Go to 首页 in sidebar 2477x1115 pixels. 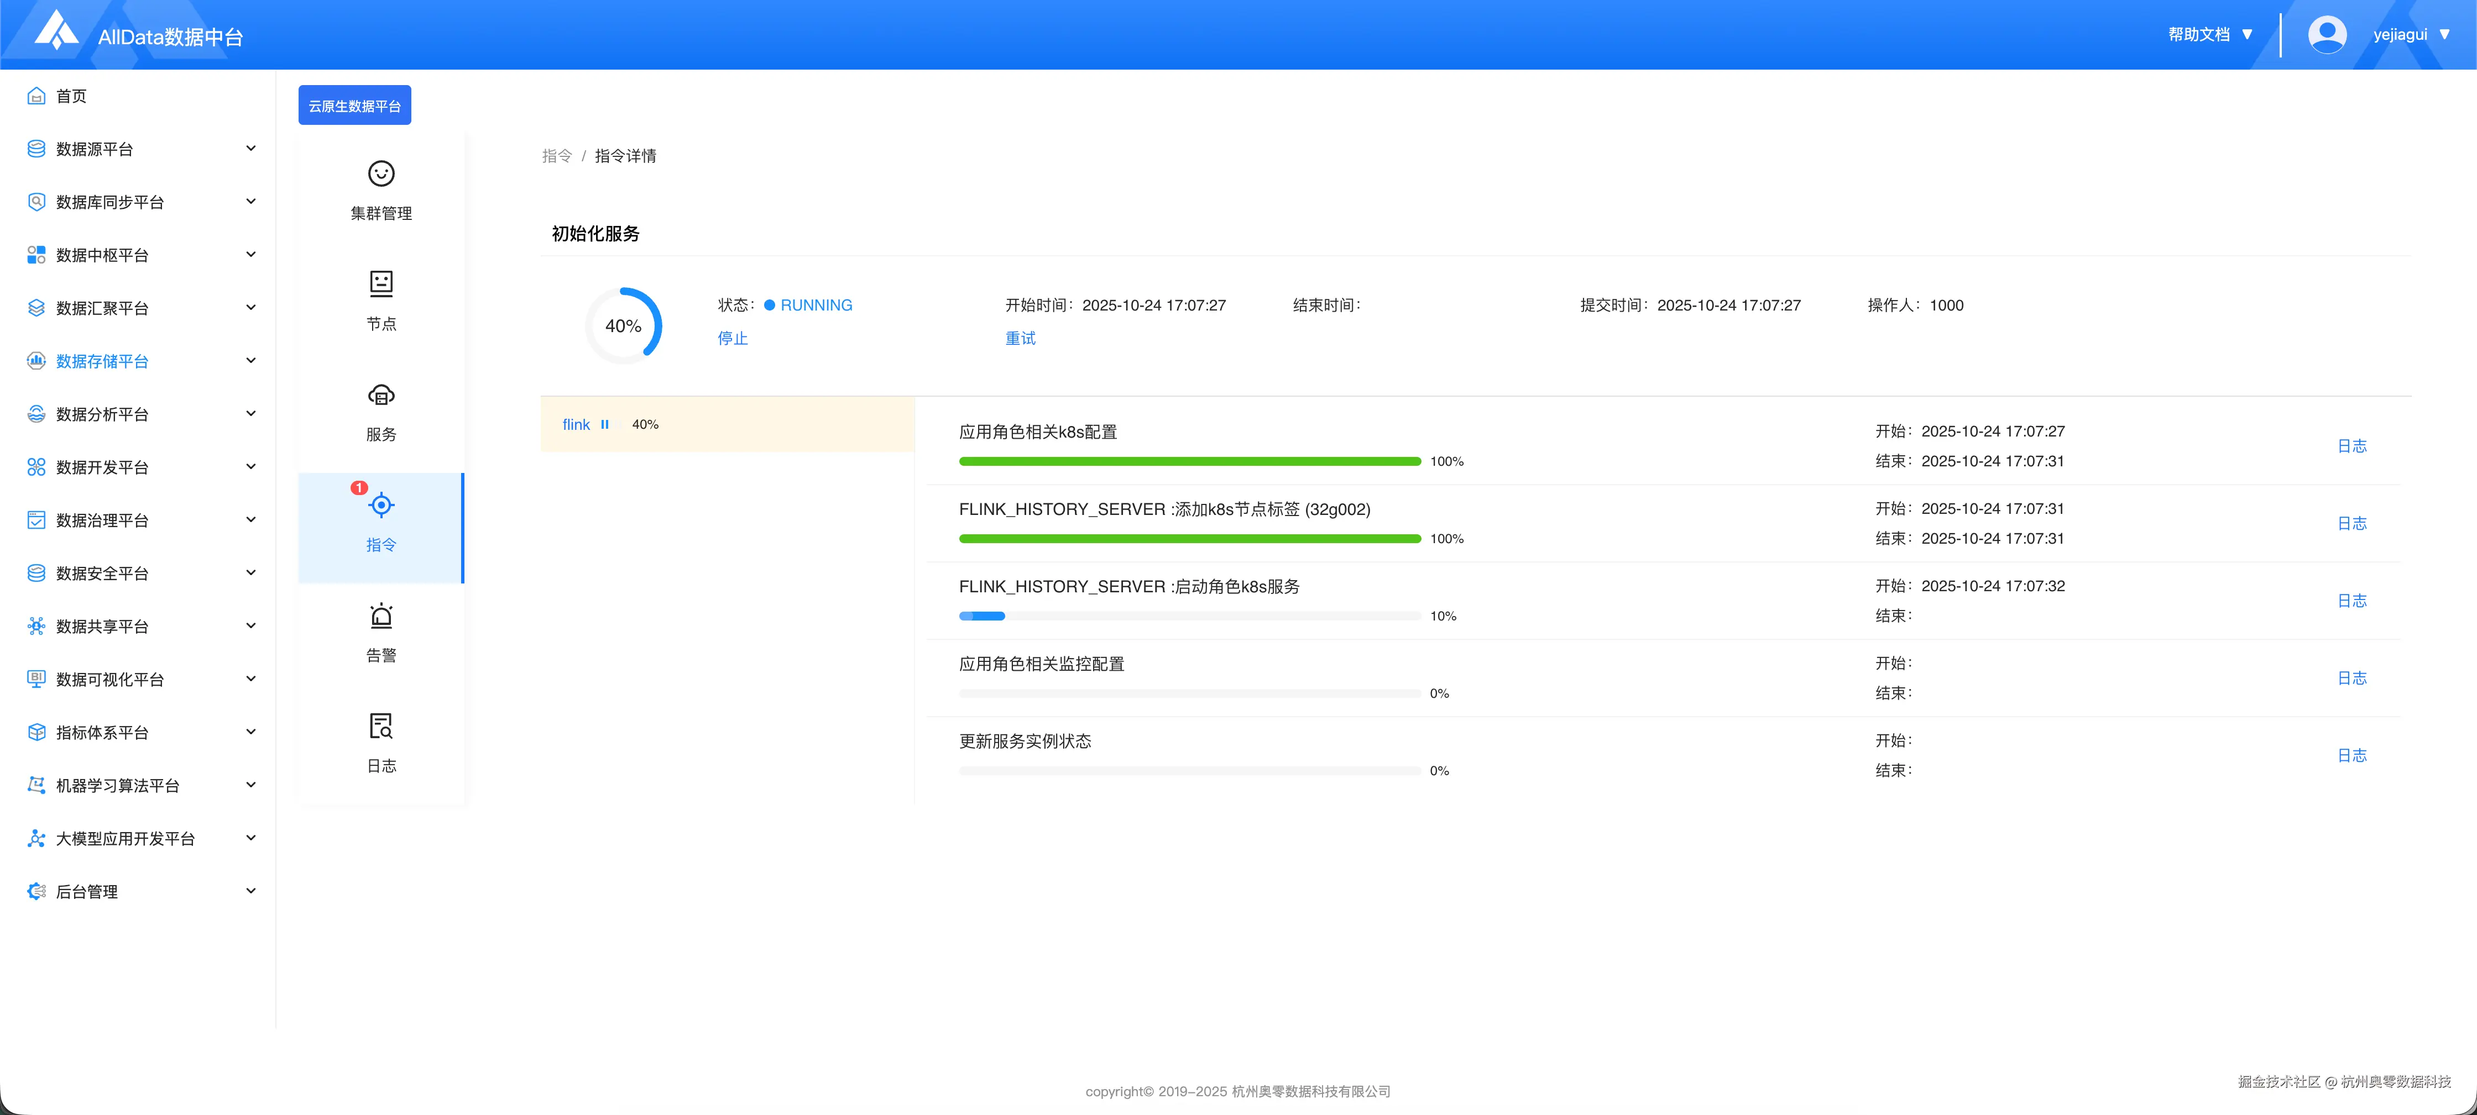(71, 96)
